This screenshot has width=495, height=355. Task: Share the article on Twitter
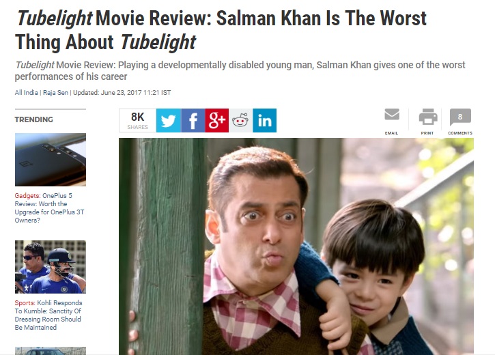(x=169, y=121)
